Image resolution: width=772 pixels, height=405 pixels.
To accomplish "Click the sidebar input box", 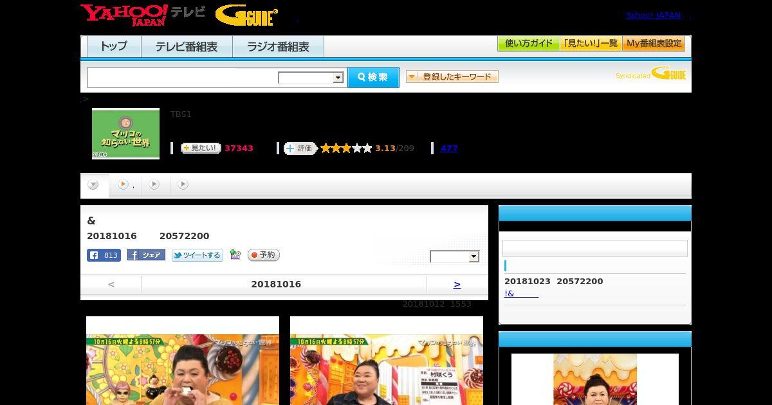I will pyautogui.click(x=595, y=249).
